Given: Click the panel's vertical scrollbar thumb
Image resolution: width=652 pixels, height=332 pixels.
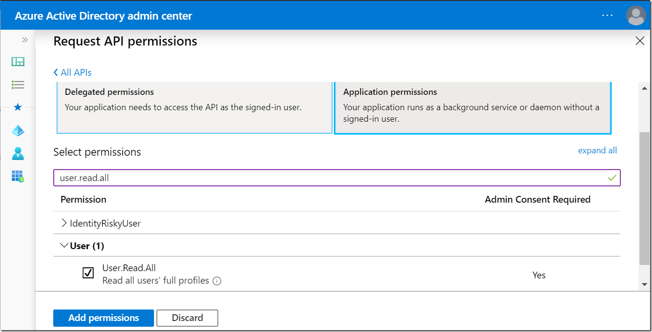Looking at the screenshot, I should [x=645, y=198].
